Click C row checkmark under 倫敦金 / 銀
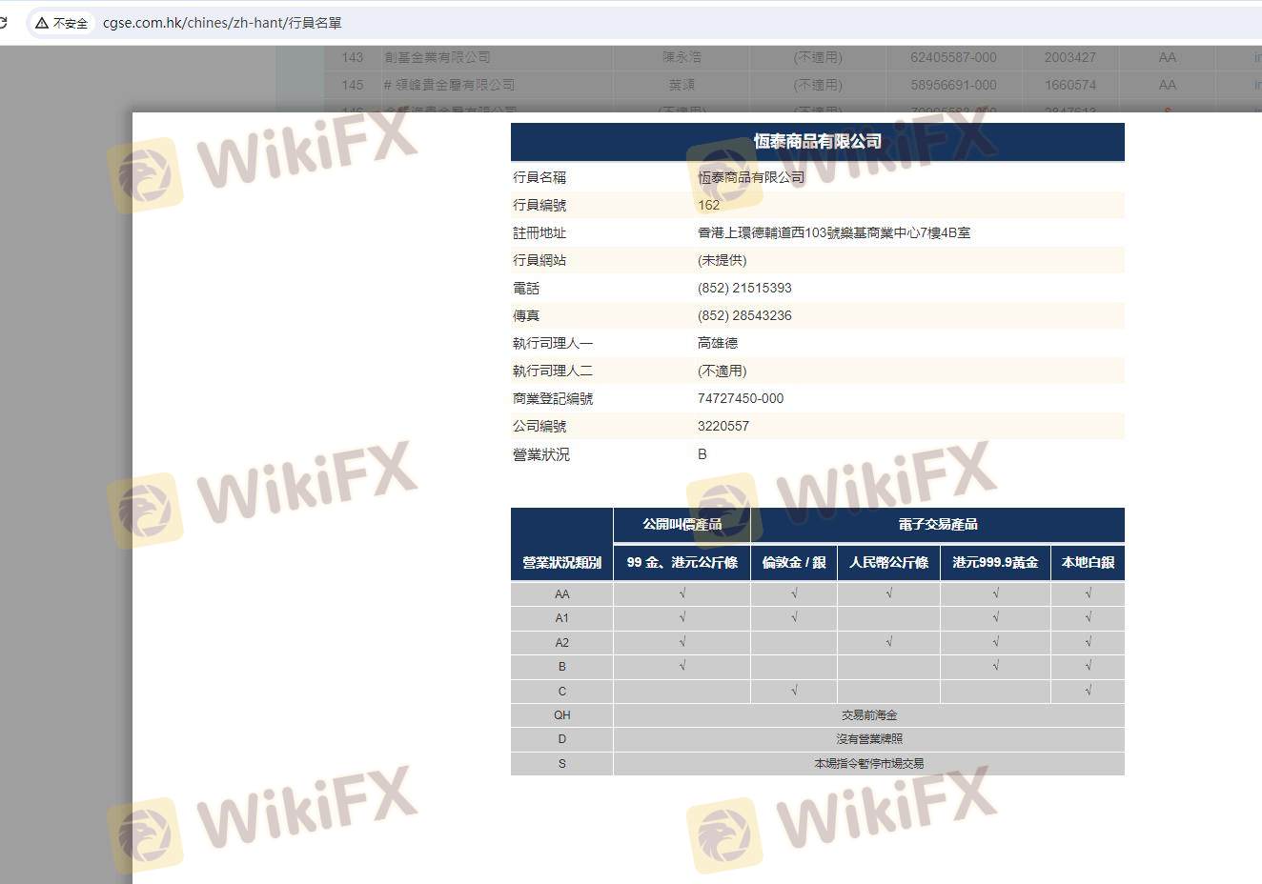This screenshot has height=884, width=1262. pyautogui.click(x=794, y=692)
